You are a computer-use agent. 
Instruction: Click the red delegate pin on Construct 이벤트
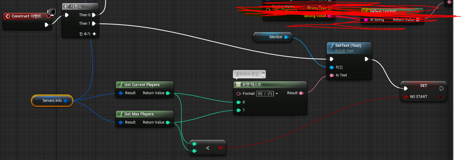click(48, 16)
